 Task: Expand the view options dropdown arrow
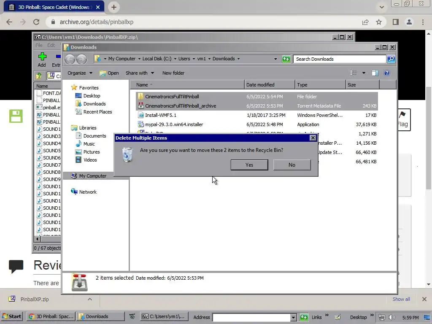pyautogui.click(x=364, y=73)
